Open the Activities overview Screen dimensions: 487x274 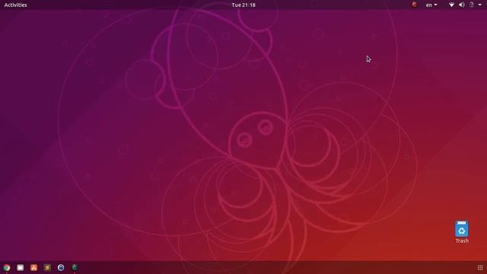(15, 5)
